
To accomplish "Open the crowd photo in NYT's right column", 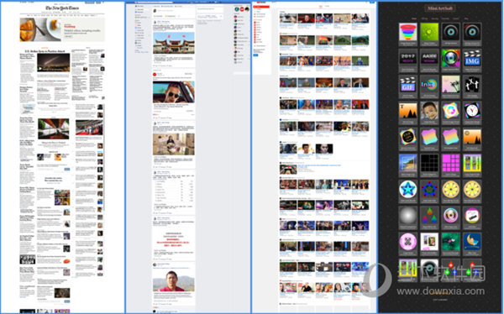I will pyautogui.click(x=89, y=128).
